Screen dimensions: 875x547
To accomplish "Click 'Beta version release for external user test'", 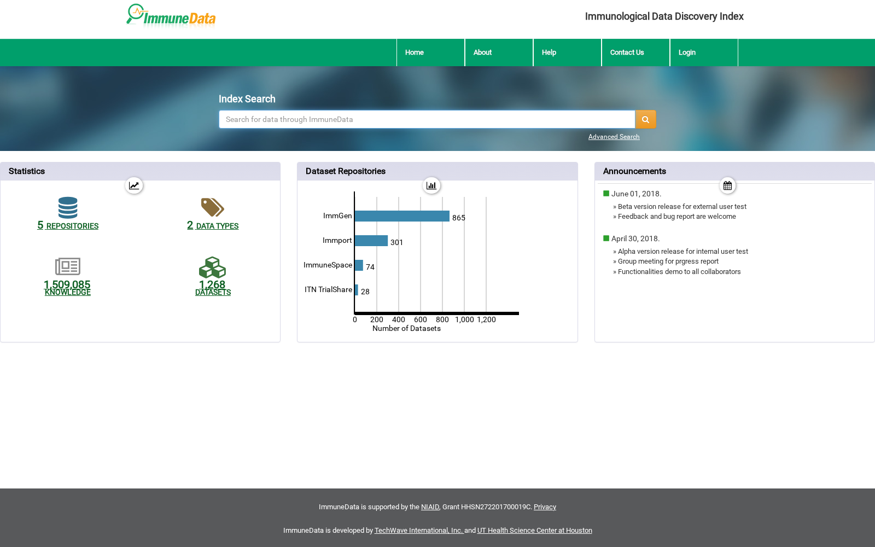I will pos(682,207).
